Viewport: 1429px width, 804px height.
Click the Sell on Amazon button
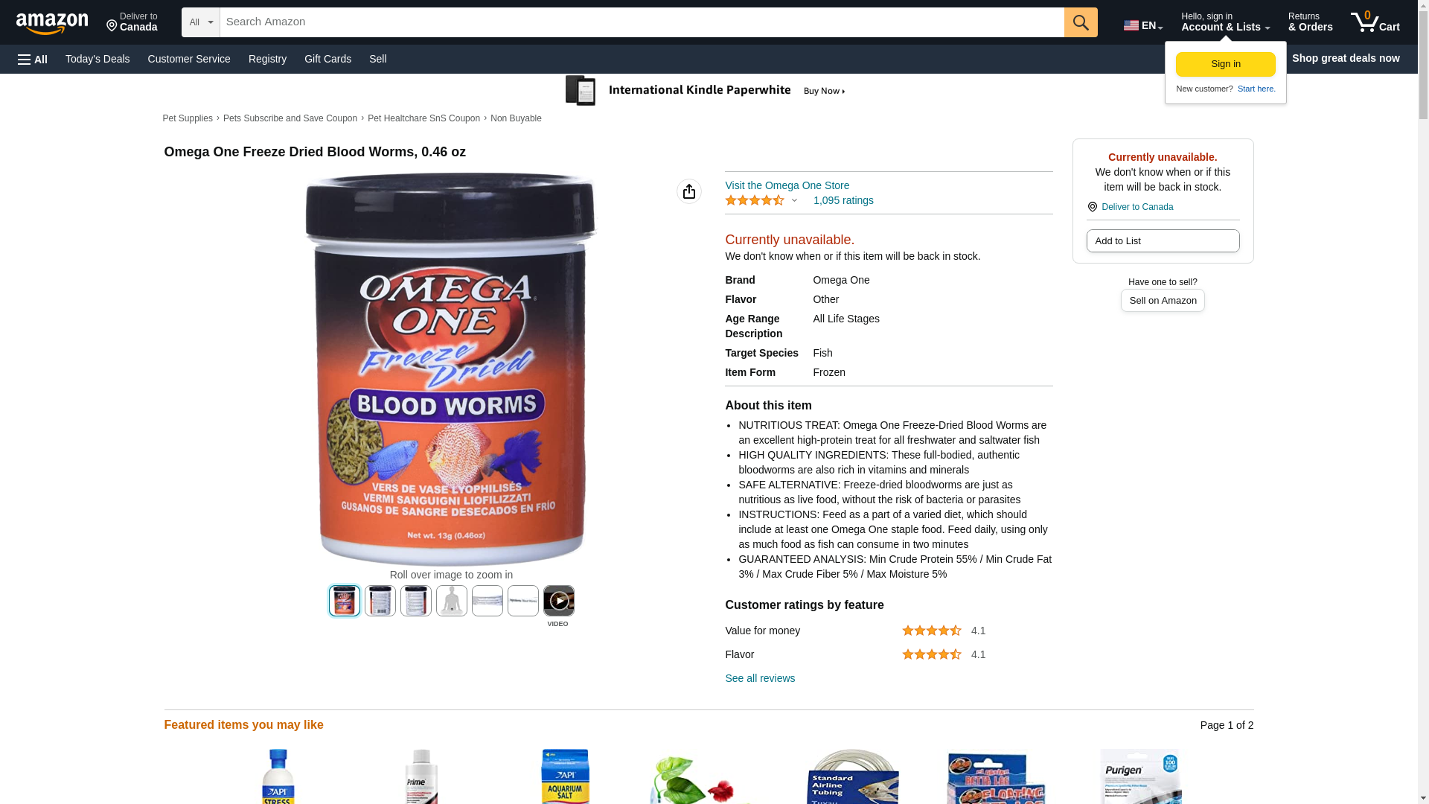pos(1163,301)
